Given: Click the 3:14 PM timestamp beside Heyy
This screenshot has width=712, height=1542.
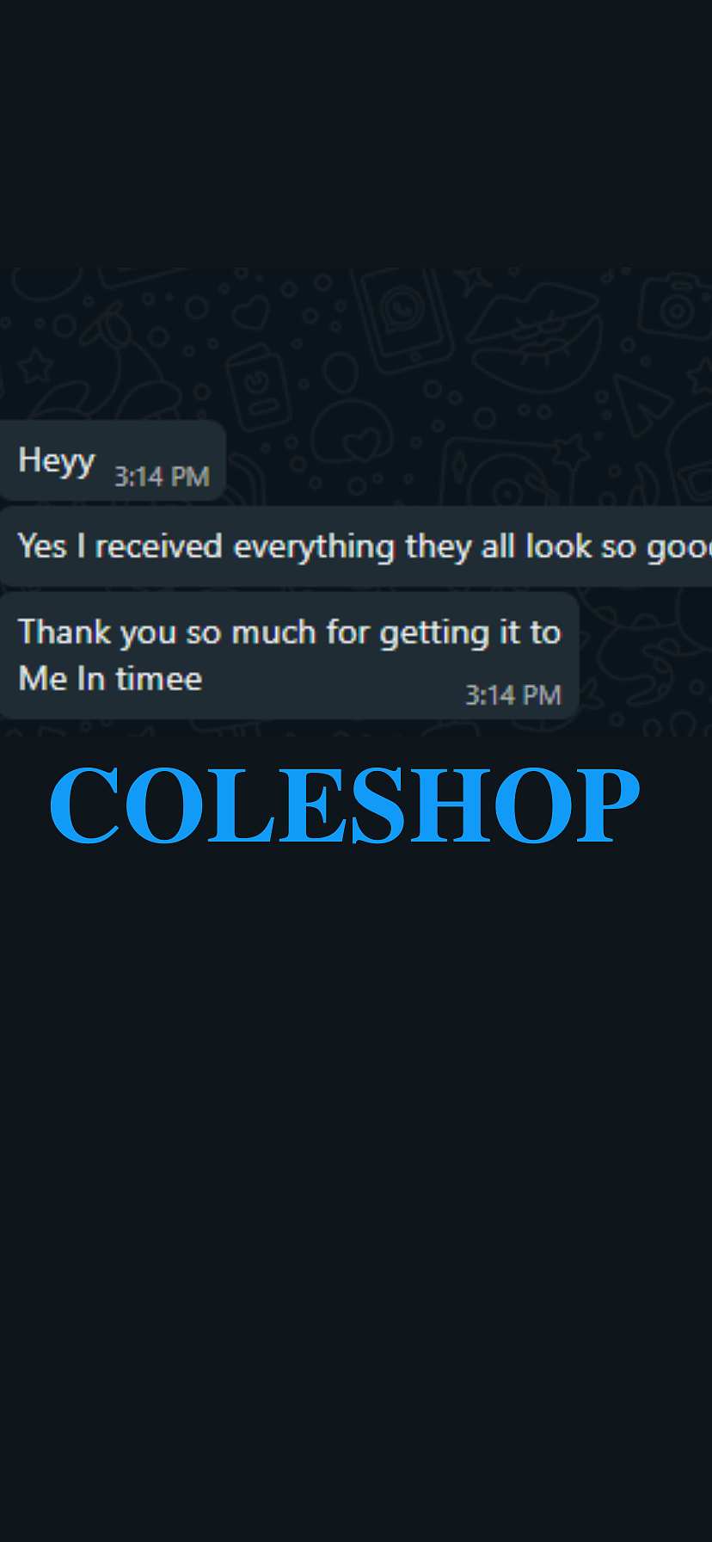Looking at the screenshot, I should click(x=162, y=477).
